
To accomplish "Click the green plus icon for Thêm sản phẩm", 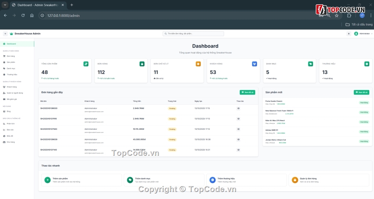I will click(47, 180).
